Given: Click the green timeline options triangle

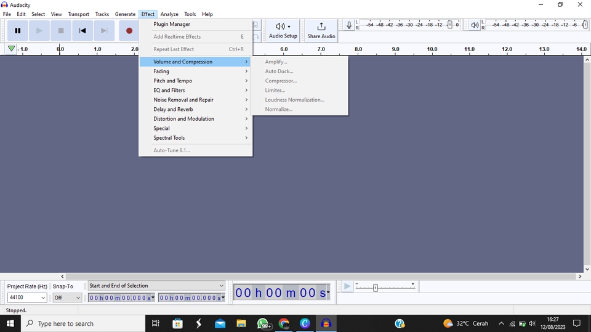Looking at the screenshot, I should 11,49.
